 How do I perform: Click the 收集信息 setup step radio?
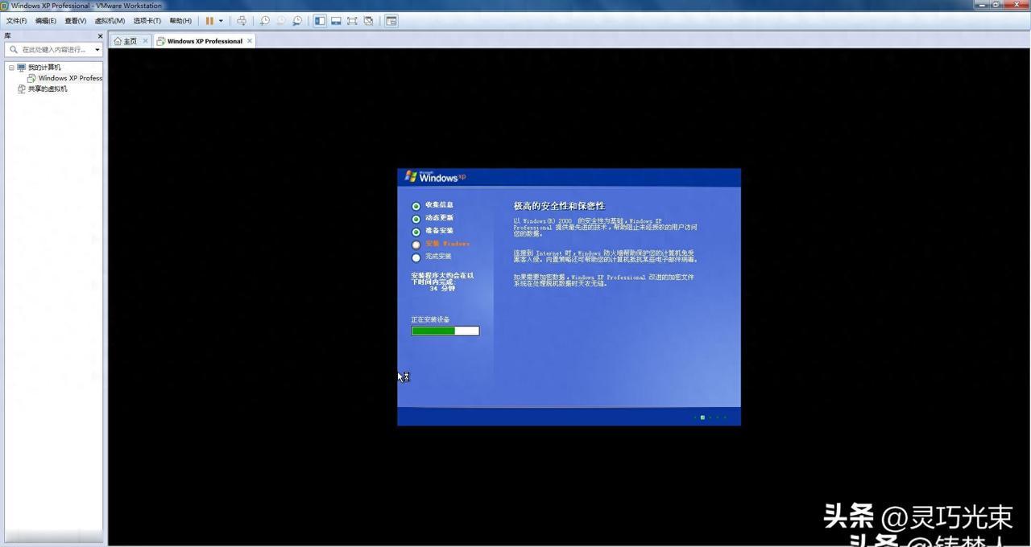pyautogui.click(x=416, y=206)
